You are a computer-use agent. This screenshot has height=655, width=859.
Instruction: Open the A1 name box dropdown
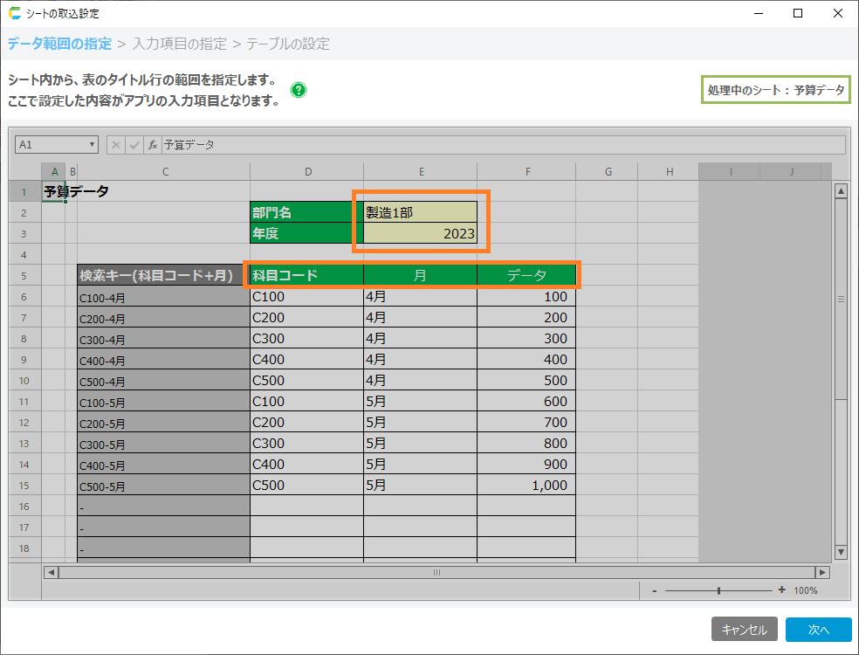click(93, 145)
